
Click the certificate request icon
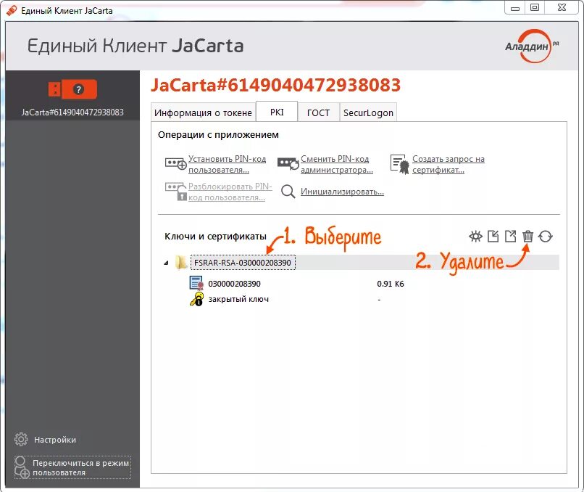pyautogui.click(x=400, y=164)
